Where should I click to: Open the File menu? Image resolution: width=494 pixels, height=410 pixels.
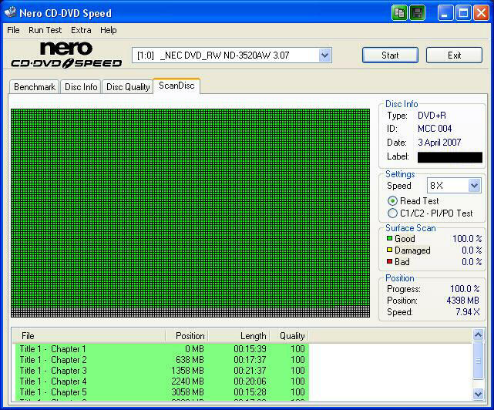(x=13, y=30)
